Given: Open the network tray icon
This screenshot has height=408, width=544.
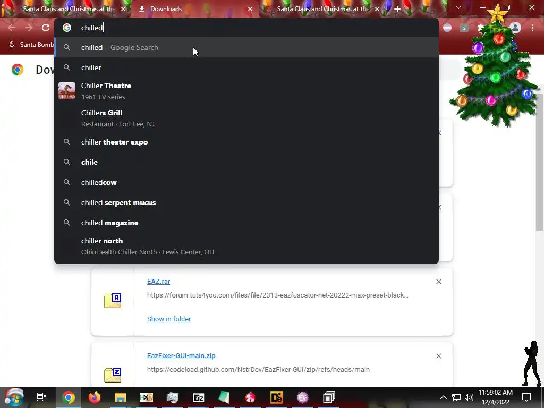Looking at the screenshot, I should (456, 397).
